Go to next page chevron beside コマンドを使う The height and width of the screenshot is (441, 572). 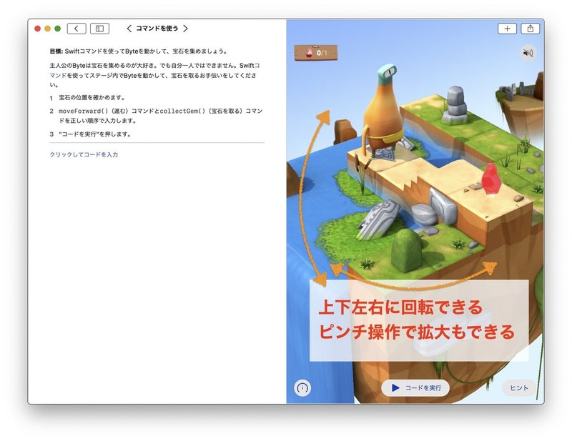point(185,29)
